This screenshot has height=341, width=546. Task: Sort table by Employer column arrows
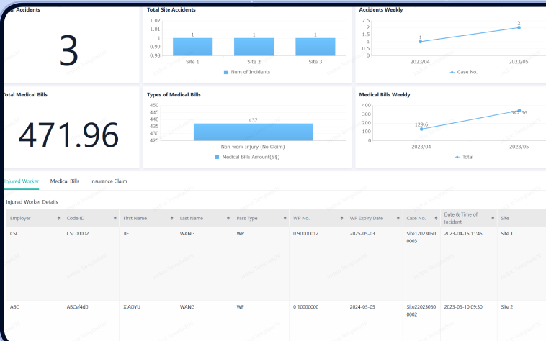(x=58, y=218)
